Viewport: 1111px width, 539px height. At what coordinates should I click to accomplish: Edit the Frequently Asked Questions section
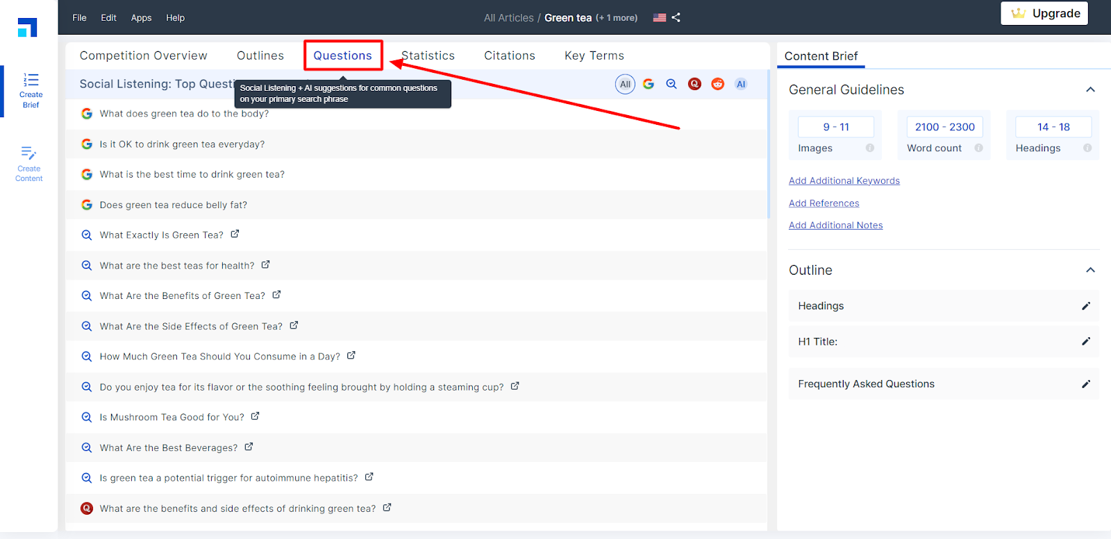pyautogui.click(x=1086, y=384)
